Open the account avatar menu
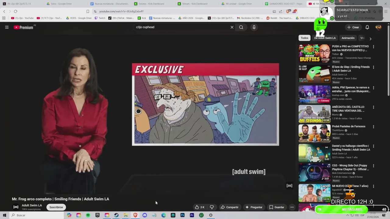The width and height of the screenshot is (390, 219). coord(378,27)
